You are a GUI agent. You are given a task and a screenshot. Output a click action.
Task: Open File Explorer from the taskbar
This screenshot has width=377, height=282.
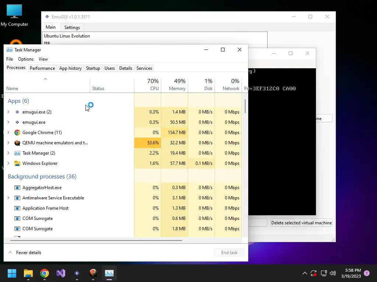pyautogui.click(x=28, y=273)
